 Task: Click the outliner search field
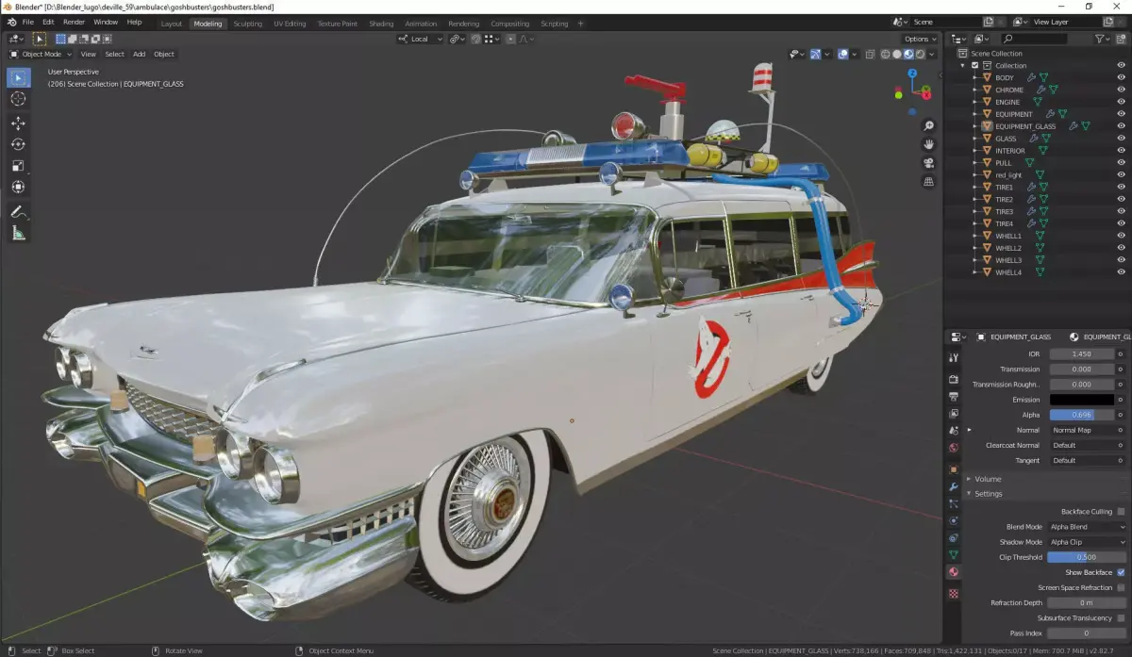coord(1034,39)
